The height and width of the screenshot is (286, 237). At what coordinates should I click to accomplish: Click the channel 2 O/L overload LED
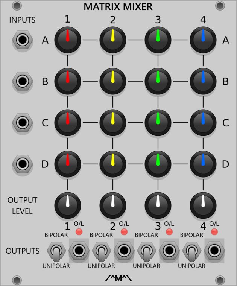[x=124, y=232]
